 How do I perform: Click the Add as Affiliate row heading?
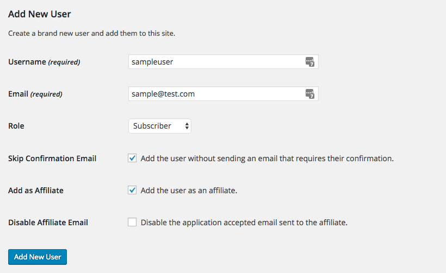pos(36,191)
